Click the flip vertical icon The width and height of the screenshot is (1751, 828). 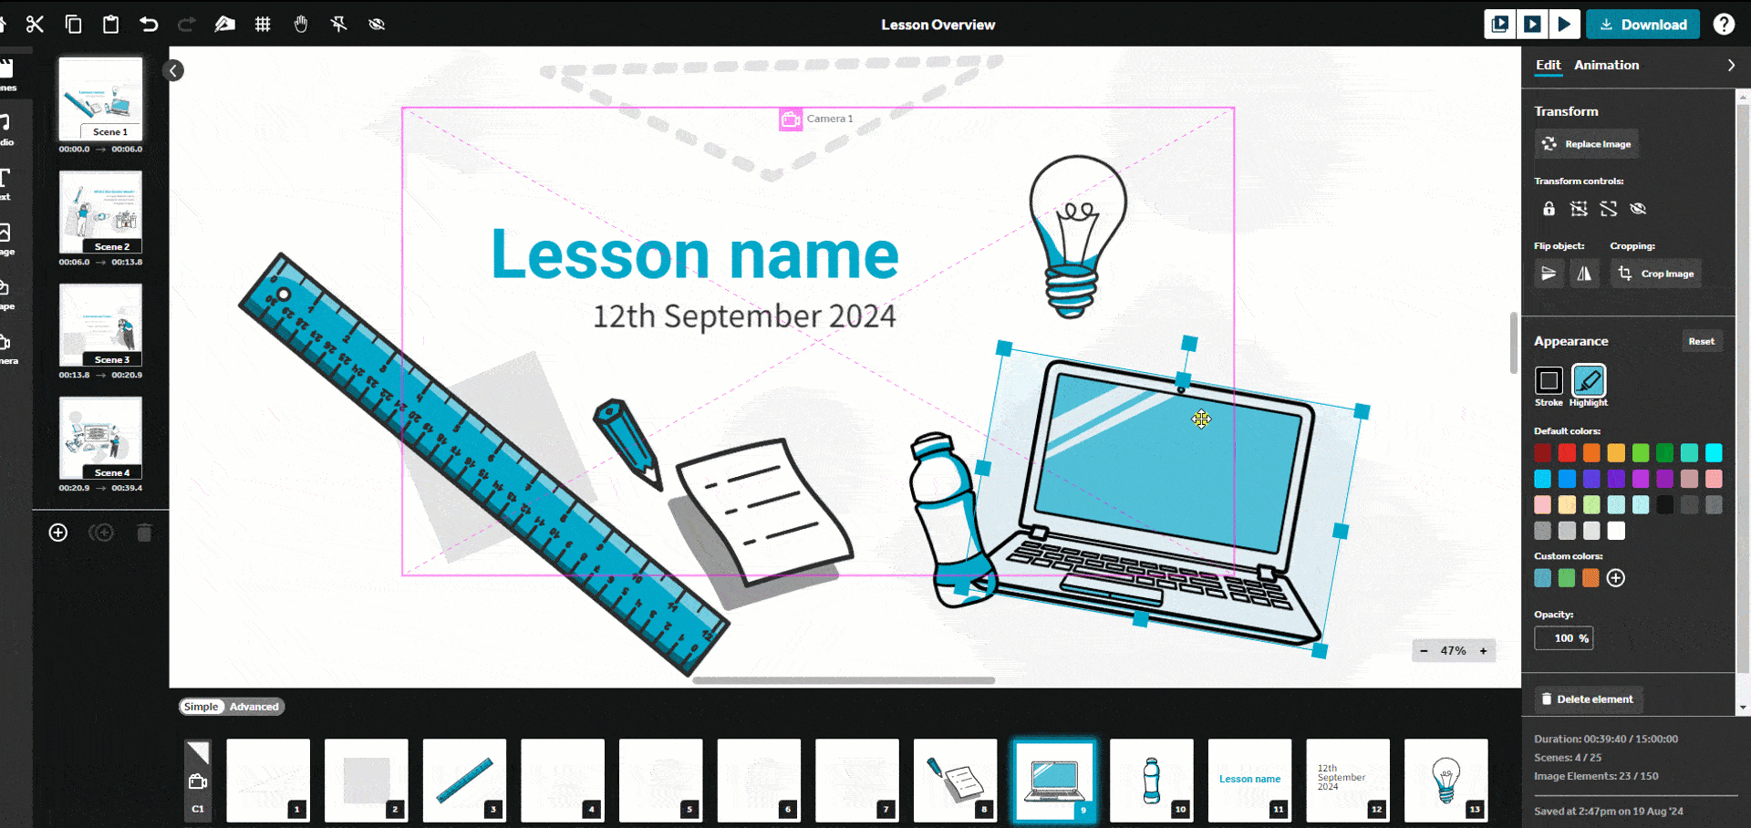pyautogui.click(x=1549, y=274)
